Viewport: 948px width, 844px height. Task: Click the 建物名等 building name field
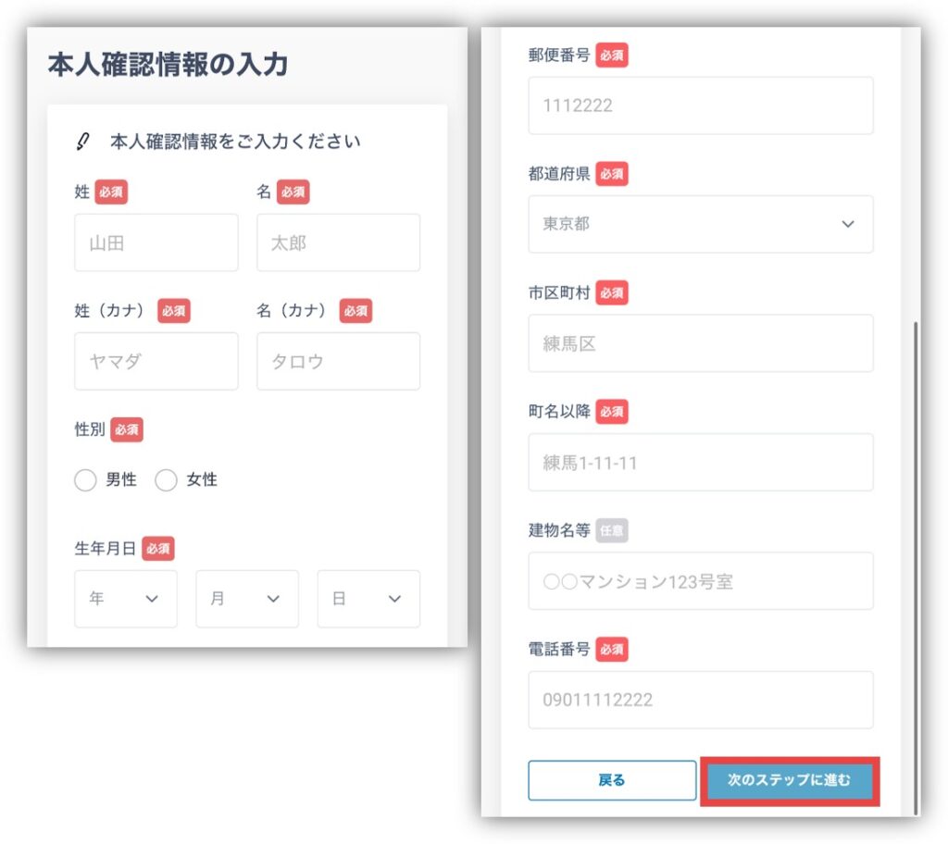[x=700, y=581]
